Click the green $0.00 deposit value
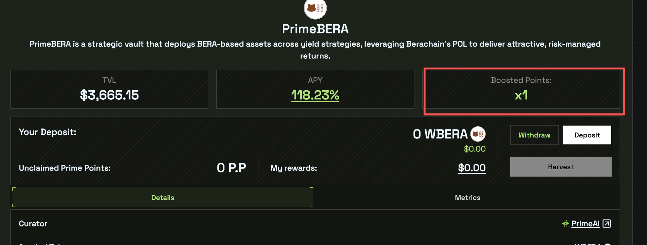This screenshot has height=245, width=647. (475, 149)
